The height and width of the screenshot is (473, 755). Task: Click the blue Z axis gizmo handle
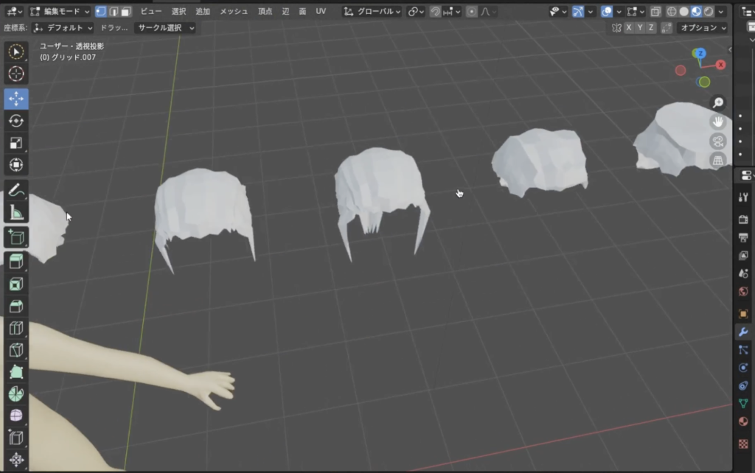pos(700,53)
